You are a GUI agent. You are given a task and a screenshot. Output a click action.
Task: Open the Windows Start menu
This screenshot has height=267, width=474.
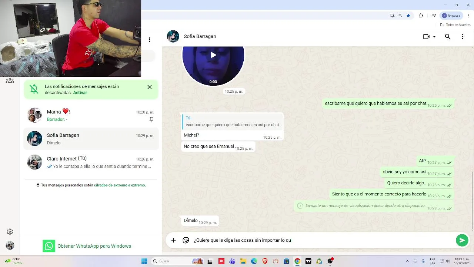pos(144,261)
